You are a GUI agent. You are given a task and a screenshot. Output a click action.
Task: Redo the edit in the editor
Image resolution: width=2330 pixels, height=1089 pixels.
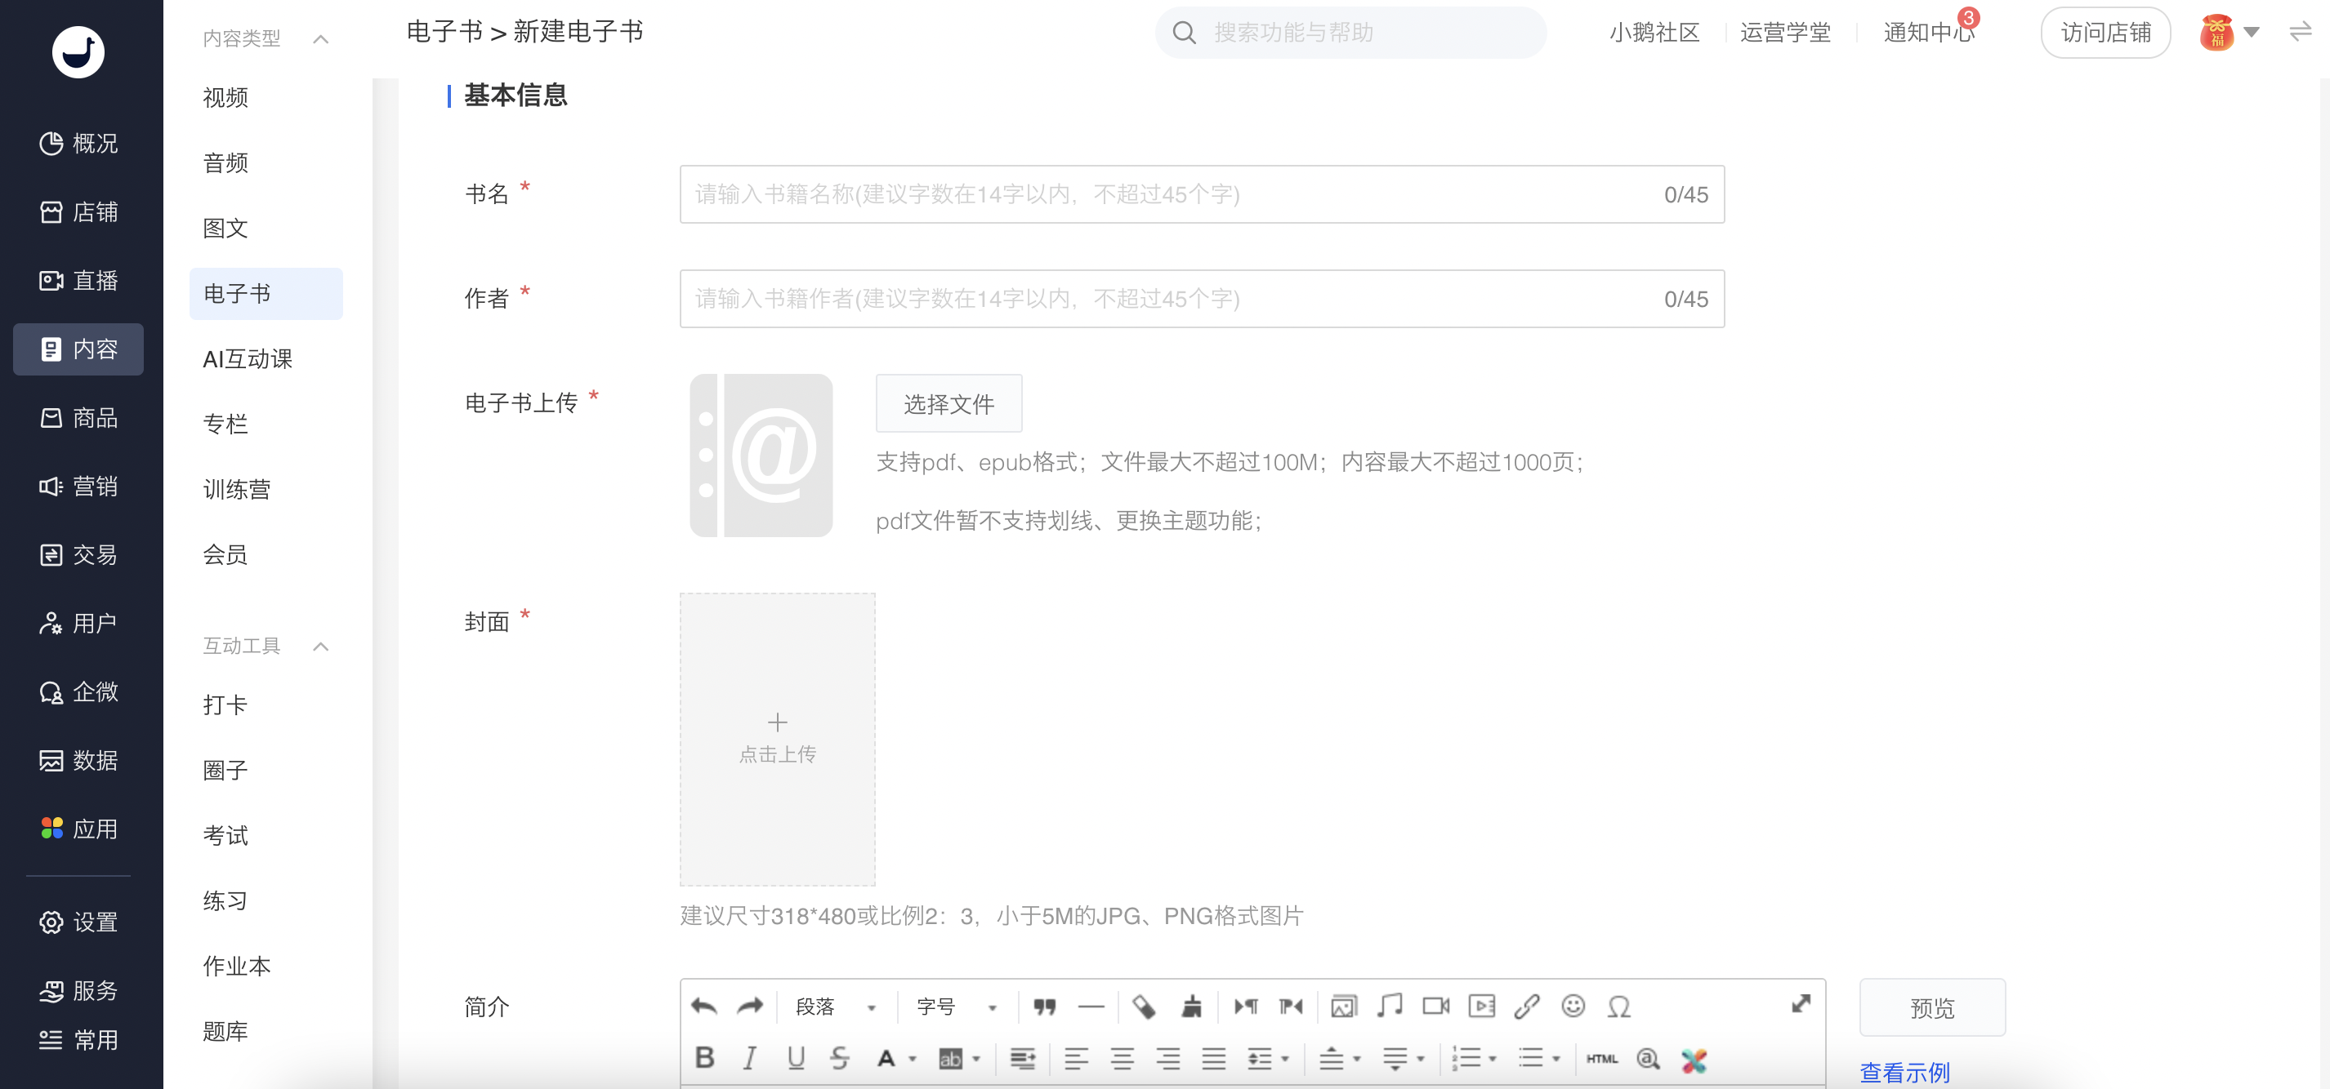click(x=750, y=1006)
